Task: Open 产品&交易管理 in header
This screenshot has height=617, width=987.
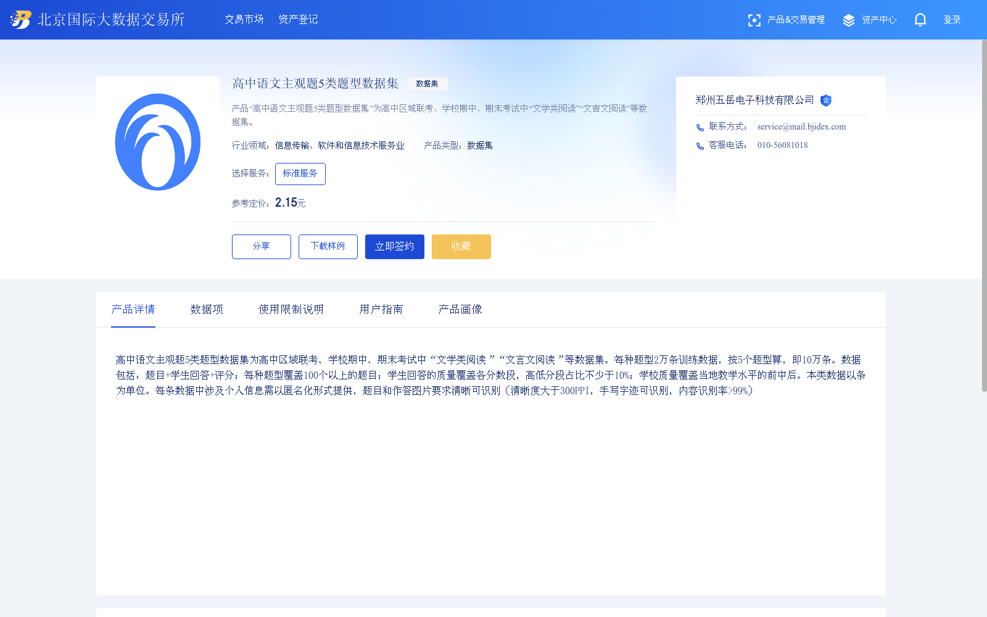Action: click(x=796, y=20)
